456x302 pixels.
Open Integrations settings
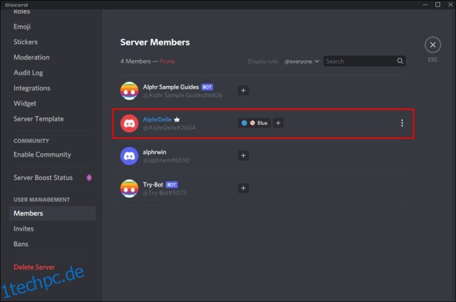coord(32,88)
